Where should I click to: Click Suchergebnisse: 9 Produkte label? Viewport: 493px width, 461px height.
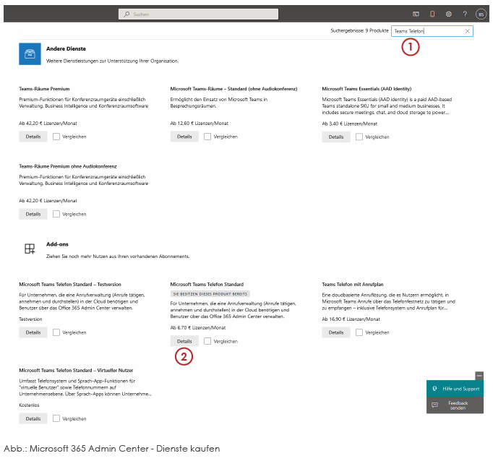tap(359, 30)
